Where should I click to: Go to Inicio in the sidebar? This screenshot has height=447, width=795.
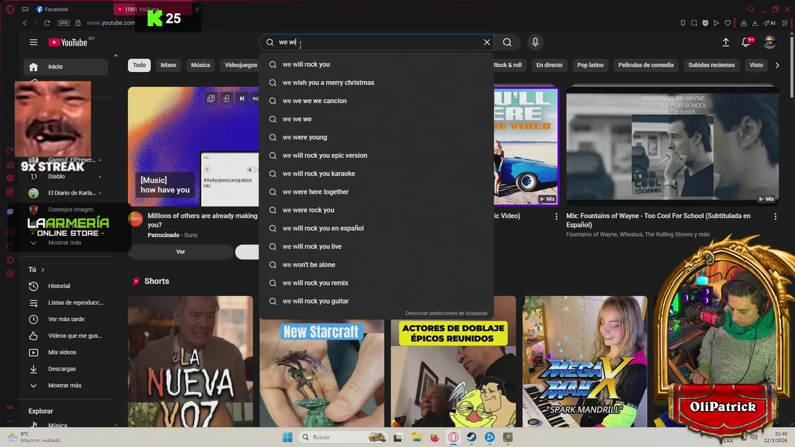tap(66, 66)
